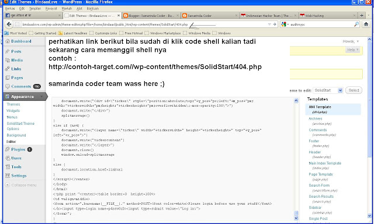Click inside the Google search input field
The image size is (374, 224).
[321, 24]
